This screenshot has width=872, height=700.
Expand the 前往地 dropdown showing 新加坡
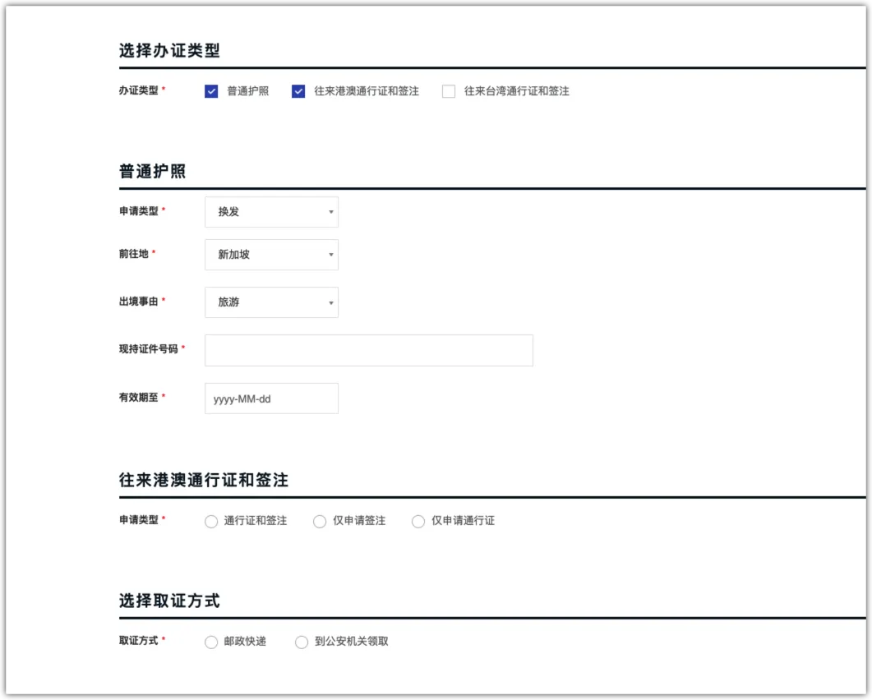click(271, 255)
